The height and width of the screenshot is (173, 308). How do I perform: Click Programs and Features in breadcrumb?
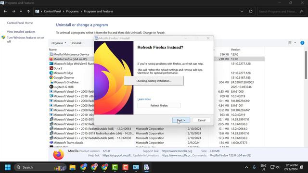[98, 12]
